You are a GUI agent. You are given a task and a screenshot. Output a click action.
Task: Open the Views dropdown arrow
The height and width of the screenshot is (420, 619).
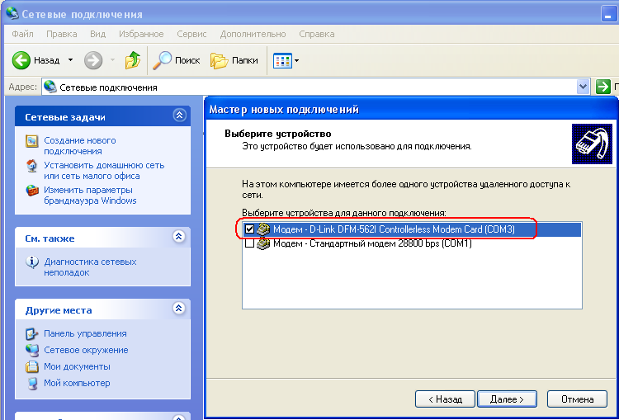[296, 61]
